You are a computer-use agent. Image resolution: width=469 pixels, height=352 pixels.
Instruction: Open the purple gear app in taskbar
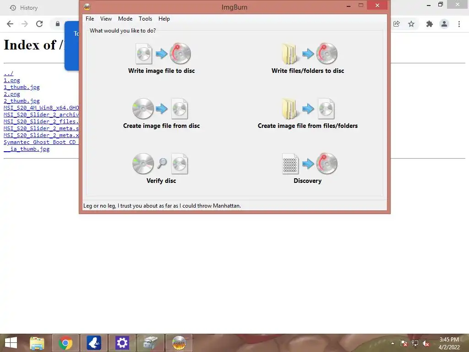tap(122, 343)
